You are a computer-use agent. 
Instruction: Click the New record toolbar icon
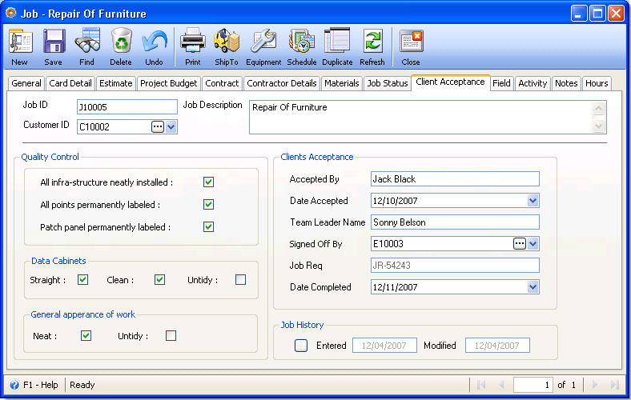coord(20,42)
